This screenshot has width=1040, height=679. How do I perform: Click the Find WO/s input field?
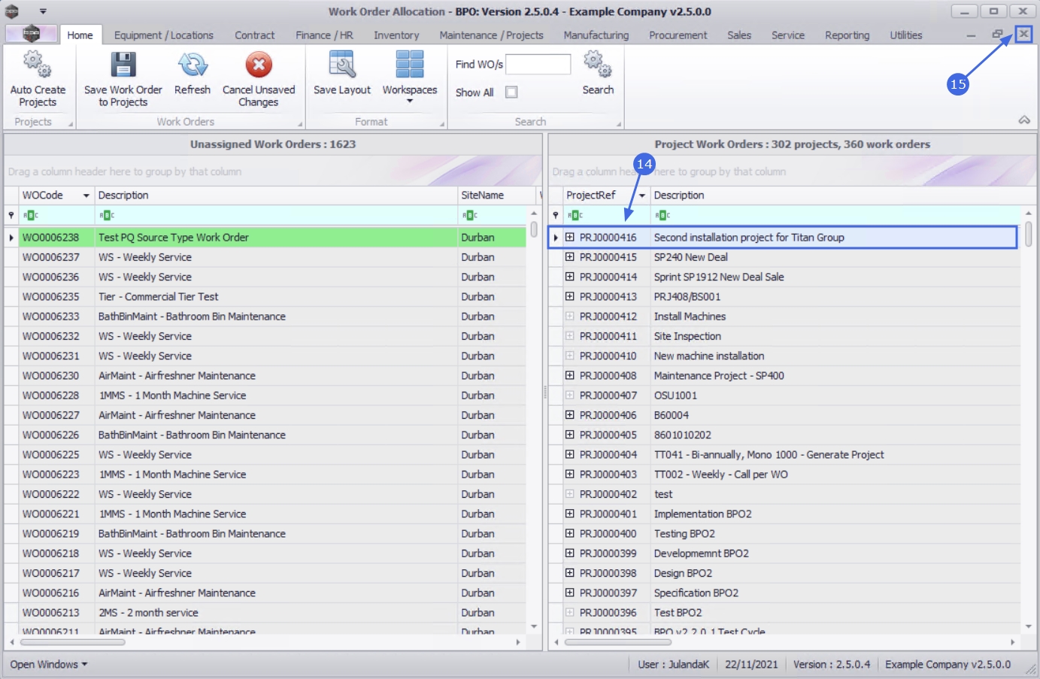(538, 64)
